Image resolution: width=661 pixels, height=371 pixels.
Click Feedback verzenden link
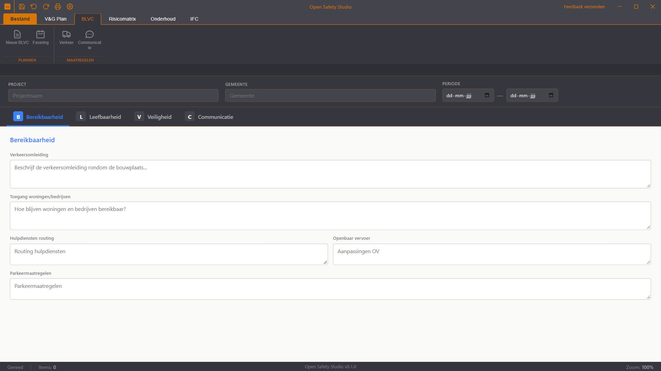click(584, 7)
